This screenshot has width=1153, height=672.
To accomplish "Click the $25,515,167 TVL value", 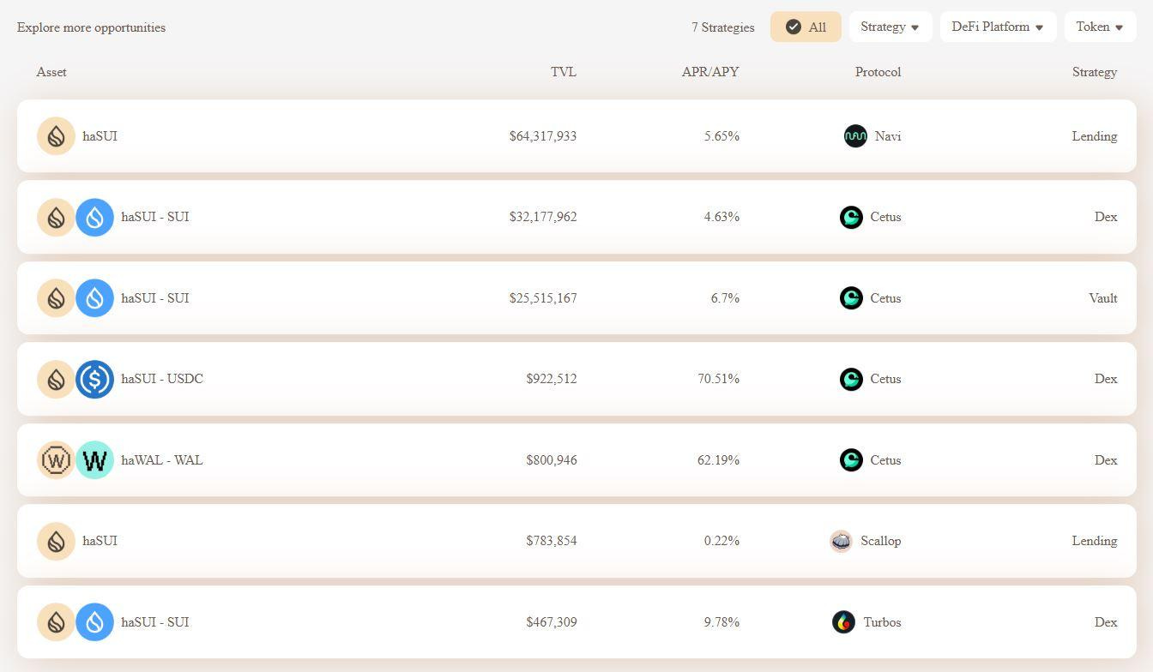I will coord(543,298).
